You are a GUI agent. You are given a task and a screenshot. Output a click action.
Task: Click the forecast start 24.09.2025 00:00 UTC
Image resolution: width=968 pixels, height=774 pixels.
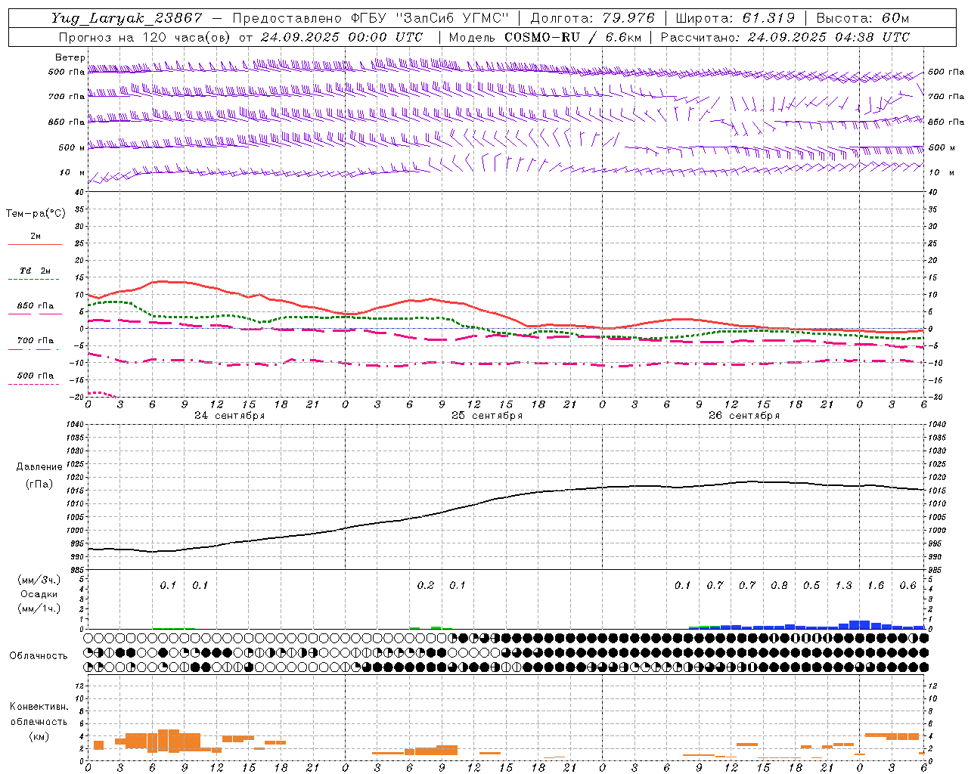(x=342, y=37)
